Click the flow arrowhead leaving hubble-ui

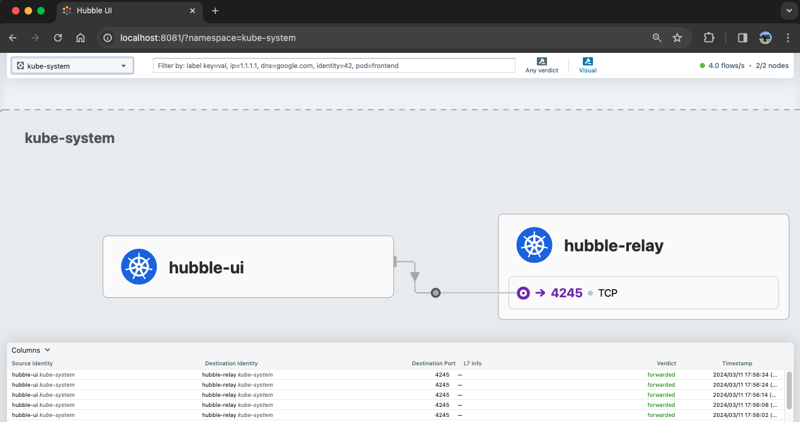(415, 276)
